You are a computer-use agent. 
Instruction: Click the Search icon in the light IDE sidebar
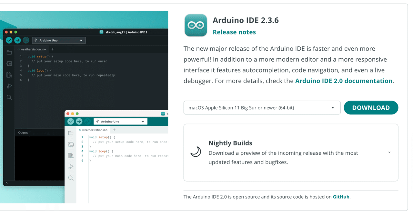[x=71, y=178]
